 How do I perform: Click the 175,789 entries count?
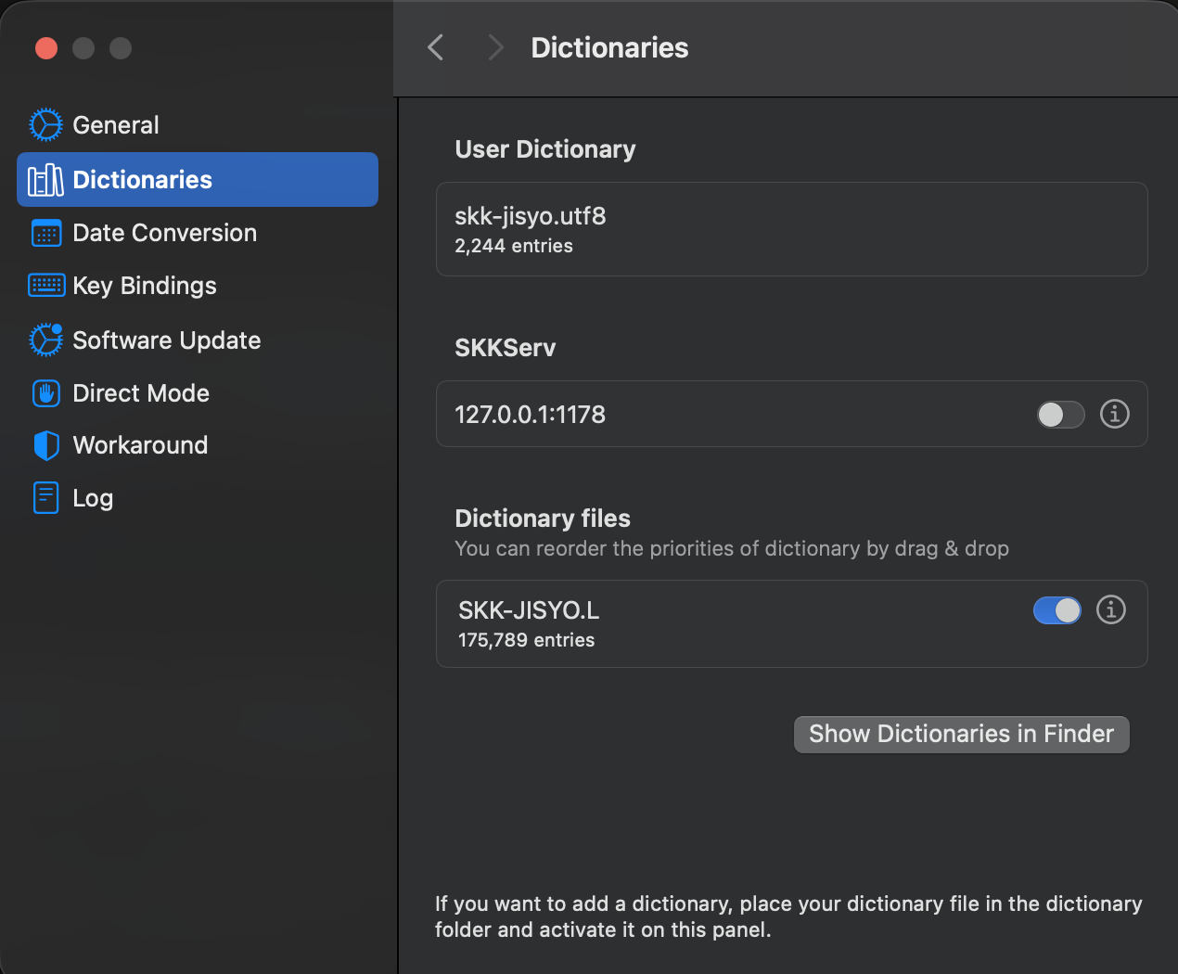(x=526, y=640)
